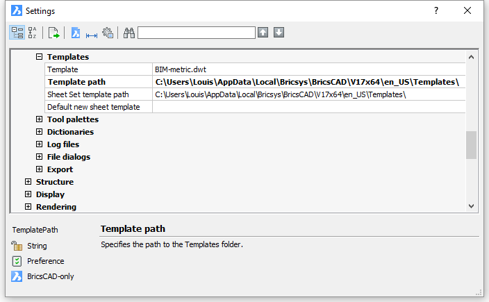The height and width of the screenshot is (302, 489).
Task: Switch to alphabetic sort view icon
Action: click(x=32, y=33)
